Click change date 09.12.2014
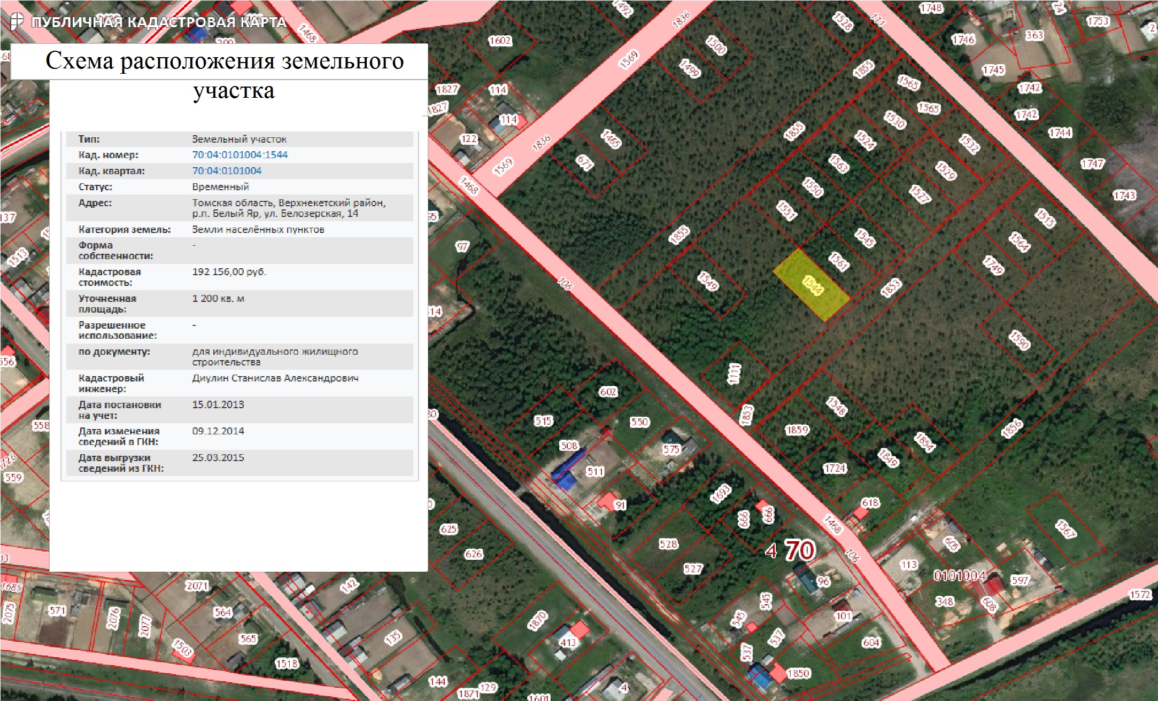Image resolution: width=1158 pixels, height=701 pixels. (218, 431)
